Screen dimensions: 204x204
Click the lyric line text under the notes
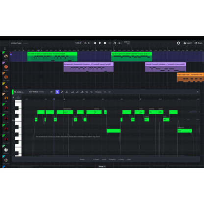[x=68, y=137]
